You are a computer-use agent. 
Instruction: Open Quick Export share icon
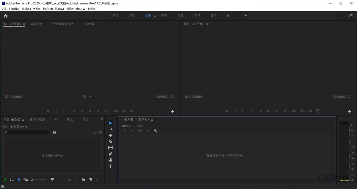(351, 15)
